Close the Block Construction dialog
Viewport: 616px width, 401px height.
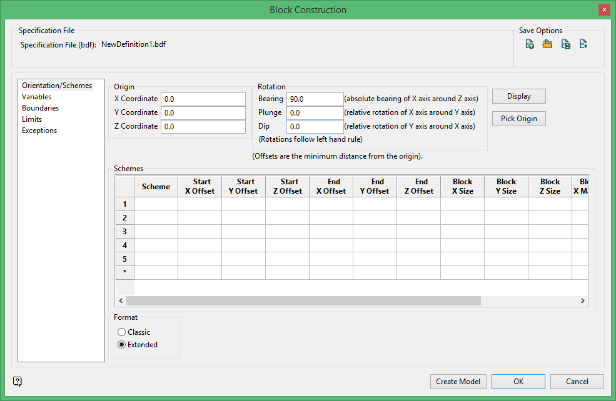(603, 9)
